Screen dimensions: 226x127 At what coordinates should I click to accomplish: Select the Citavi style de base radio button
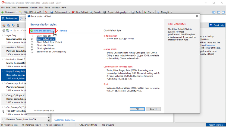click(32, 49)
